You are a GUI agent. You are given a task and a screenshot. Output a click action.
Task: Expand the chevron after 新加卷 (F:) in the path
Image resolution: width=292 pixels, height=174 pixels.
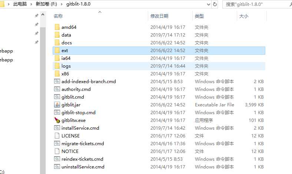(x=62, y=4)
